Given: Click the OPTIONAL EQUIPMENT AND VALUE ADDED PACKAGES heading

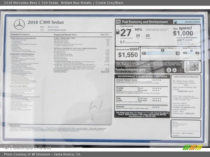Looking at the screenshot, I should (x=75, y=48).
